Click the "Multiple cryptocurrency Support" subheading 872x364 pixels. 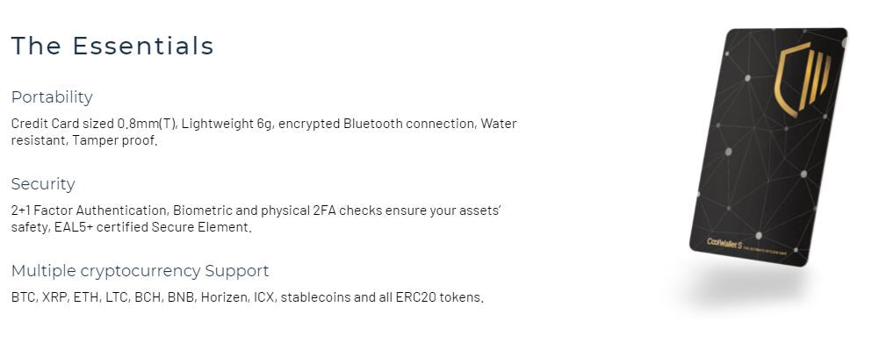pos(140,271)
